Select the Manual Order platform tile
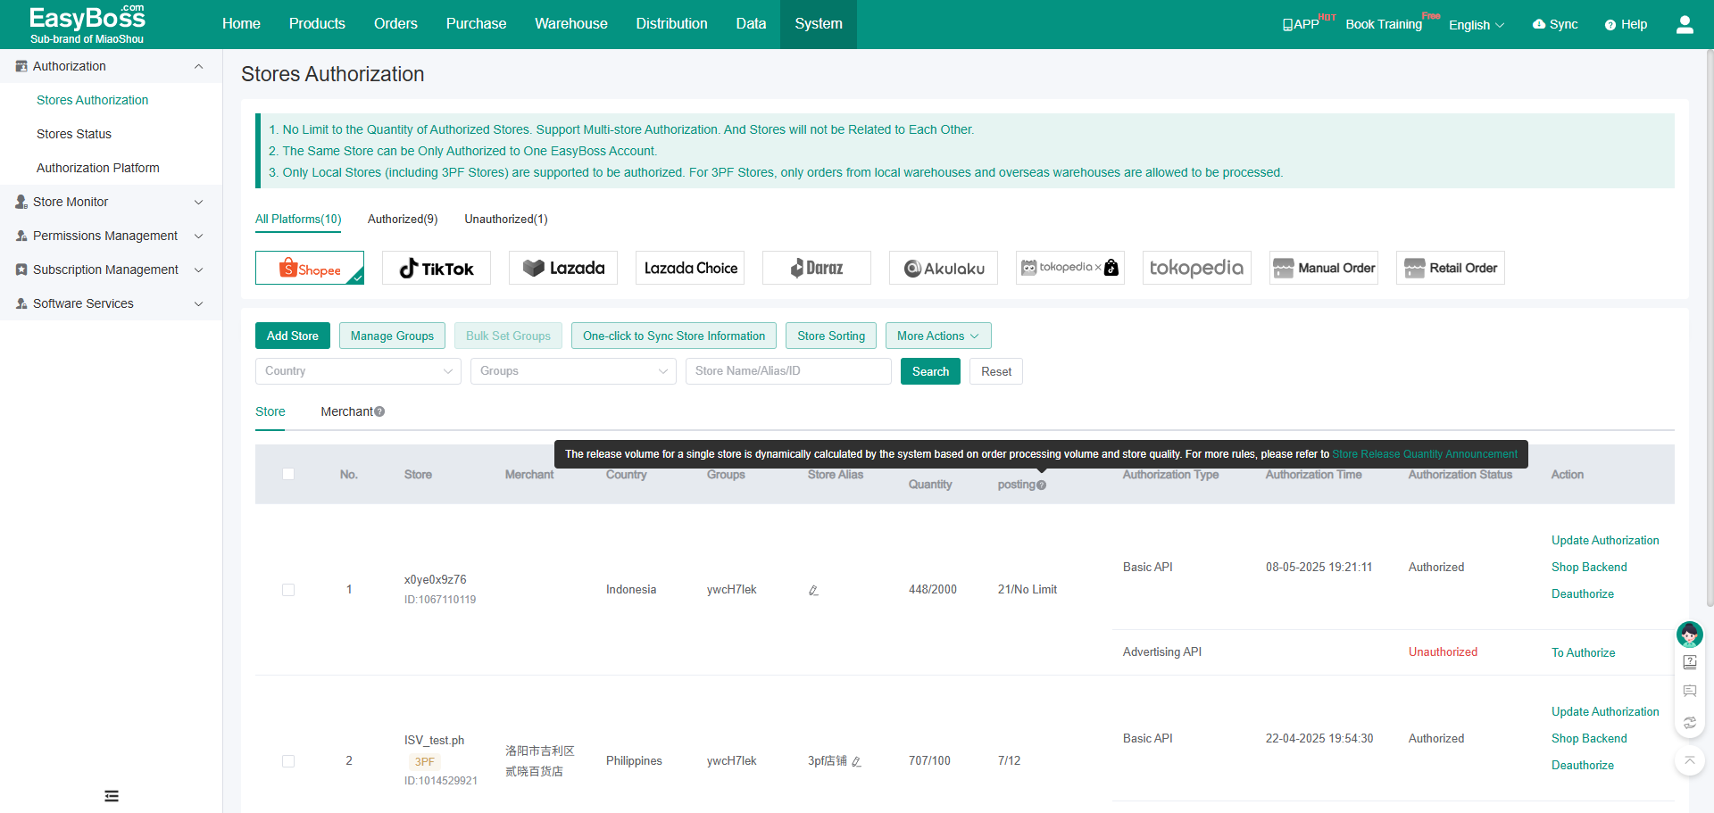 (1324, 268)
